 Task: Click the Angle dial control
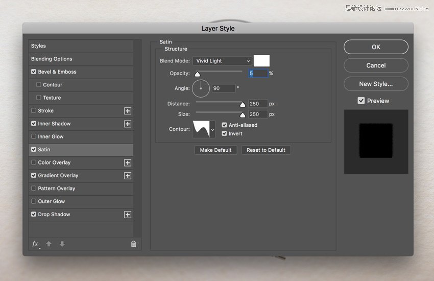point(201,88)
